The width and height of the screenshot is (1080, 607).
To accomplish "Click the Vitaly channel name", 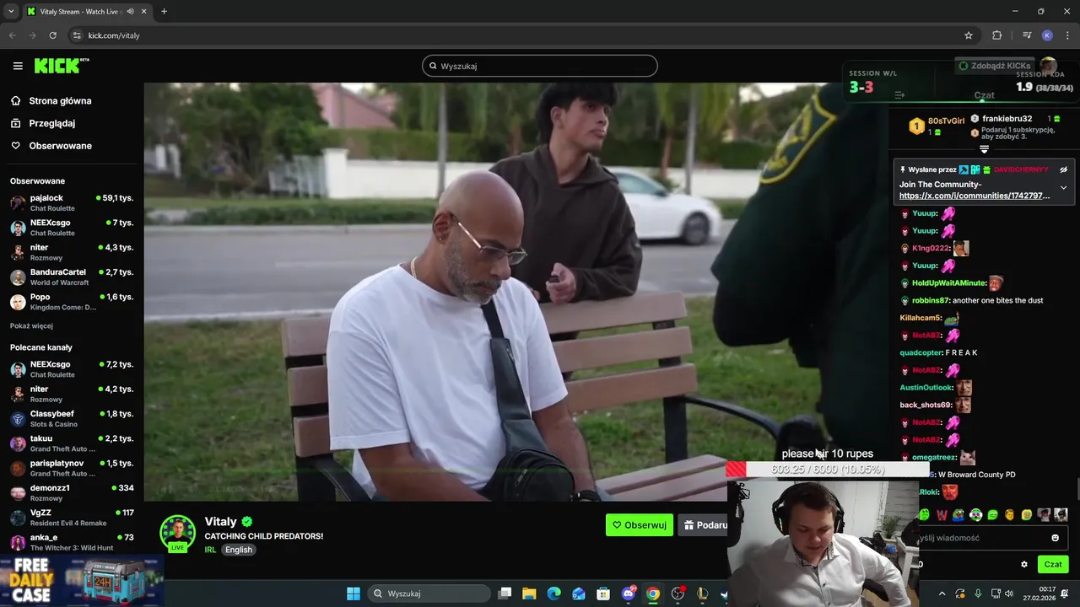I will 220,522.
